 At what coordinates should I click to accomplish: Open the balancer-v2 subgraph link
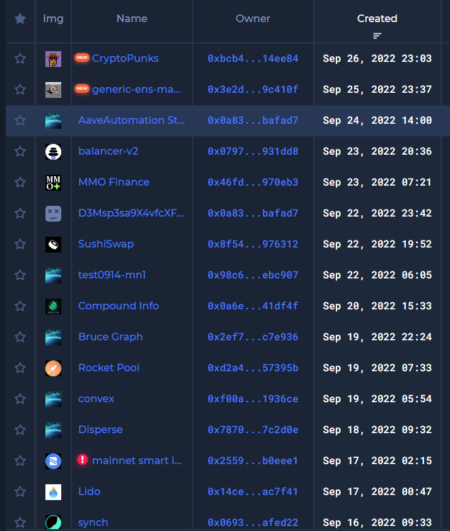(x=108, y=151)
